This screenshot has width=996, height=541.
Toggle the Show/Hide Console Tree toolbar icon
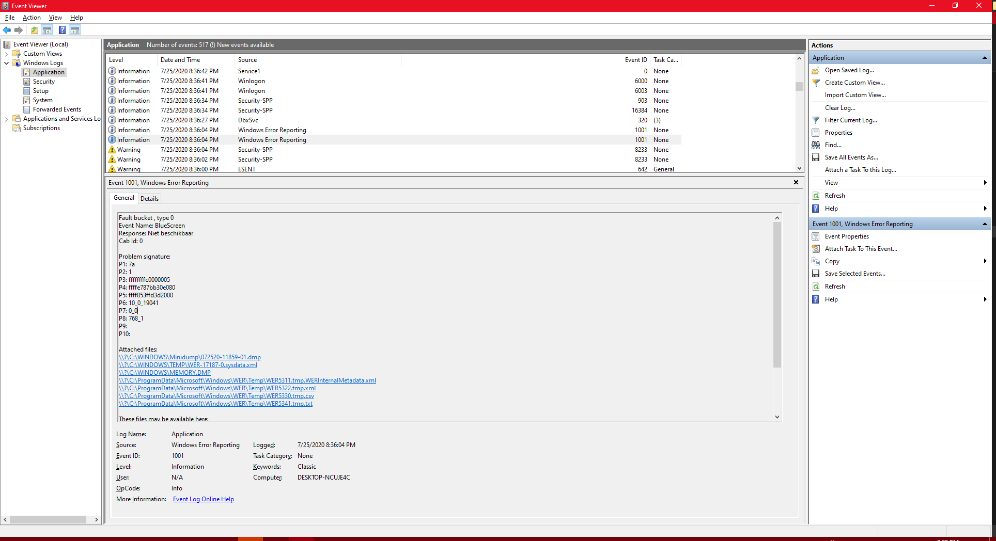tap(46, 30)
